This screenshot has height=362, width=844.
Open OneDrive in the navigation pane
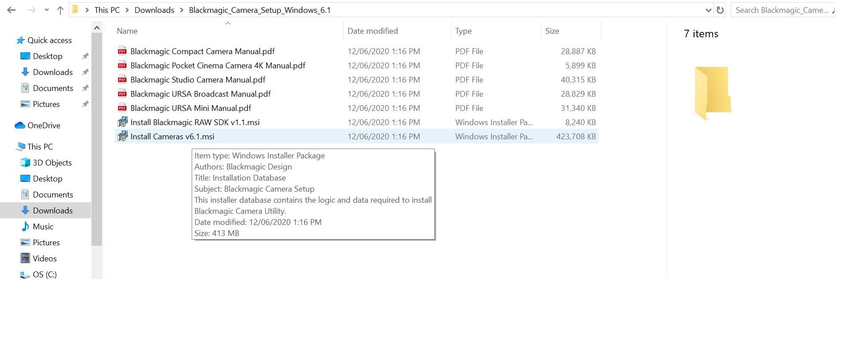44,126
